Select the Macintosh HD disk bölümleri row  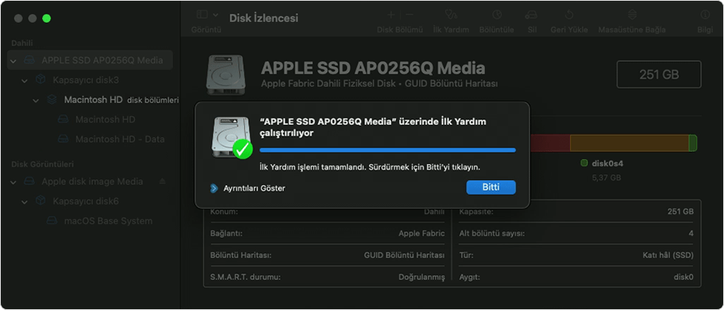pos(121,100)
